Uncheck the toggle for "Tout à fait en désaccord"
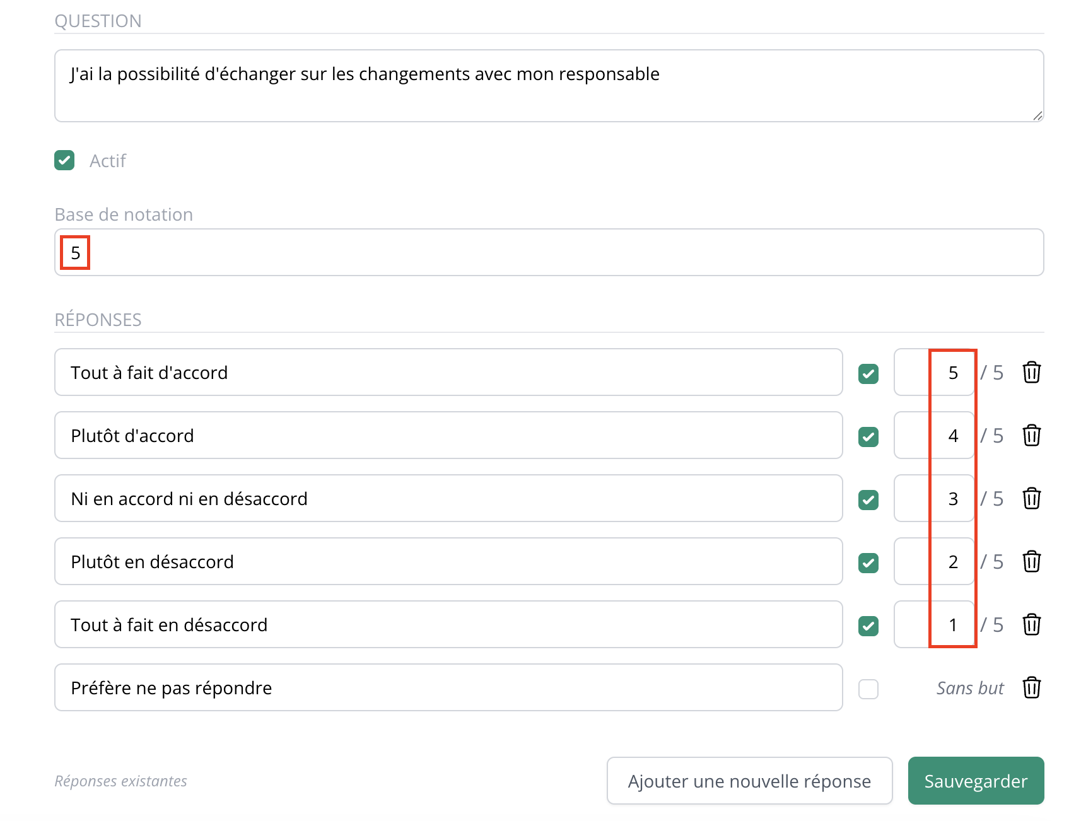 [868, 626]
